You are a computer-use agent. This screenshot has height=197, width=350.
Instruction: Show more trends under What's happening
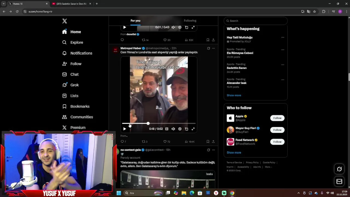[x=234, y=95]
